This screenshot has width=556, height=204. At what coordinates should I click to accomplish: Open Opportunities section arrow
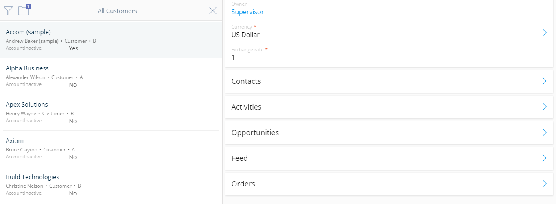click(x=544, y=132)
